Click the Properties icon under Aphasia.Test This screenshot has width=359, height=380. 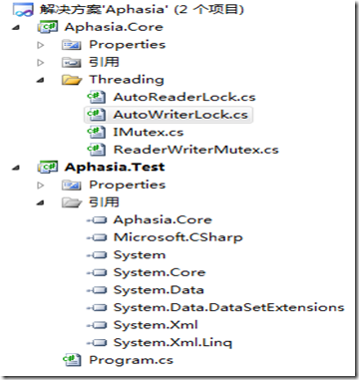coord(72,185)
